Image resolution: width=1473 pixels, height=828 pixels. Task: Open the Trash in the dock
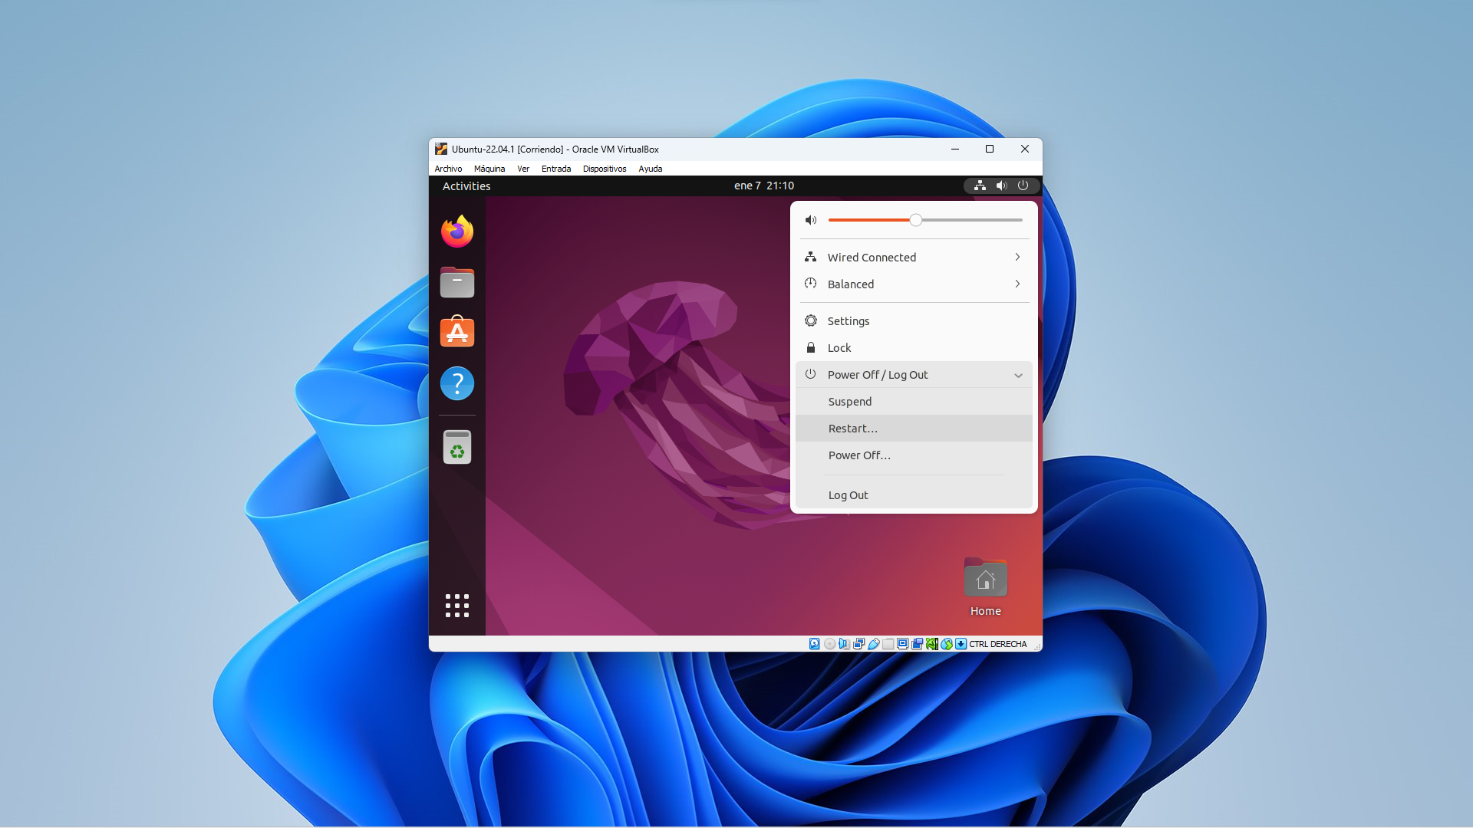click(x=456, y=446)
